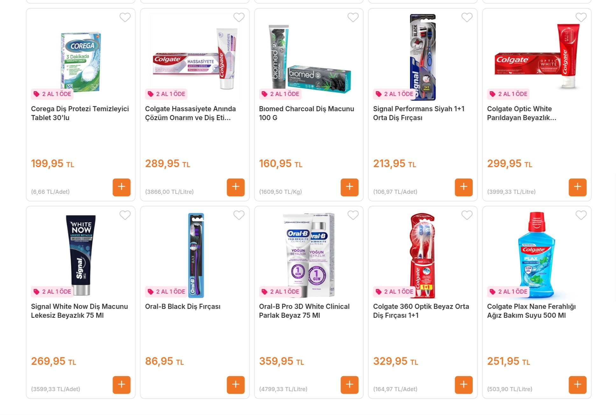
Task: Add Colgate Optic White toothpaste to cart
Action: pos(577,187)
